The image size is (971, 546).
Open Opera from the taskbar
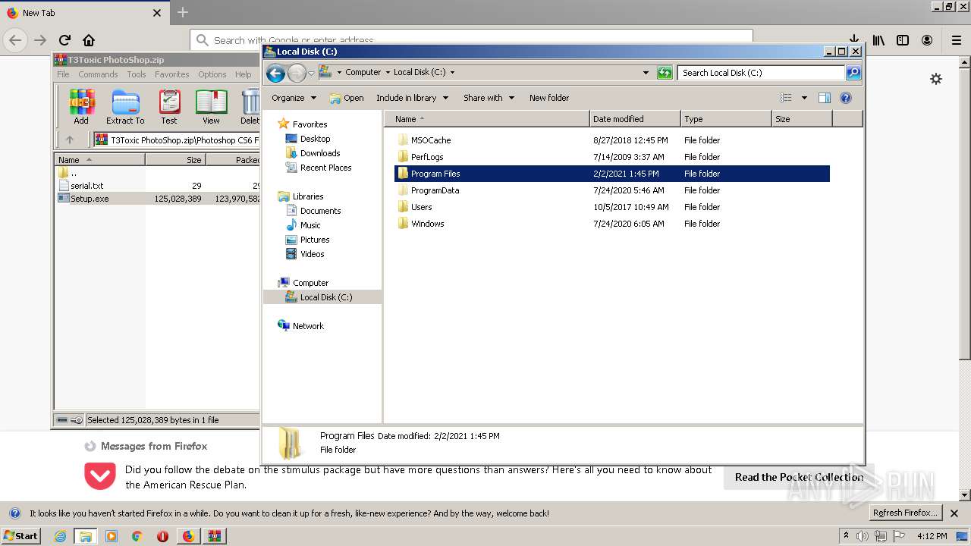(x=162, y=536)
